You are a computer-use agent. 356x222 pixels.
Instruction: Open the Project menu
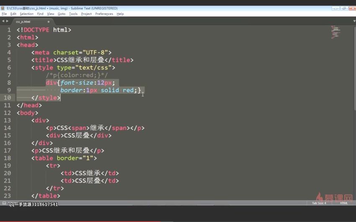coord(86,14)
